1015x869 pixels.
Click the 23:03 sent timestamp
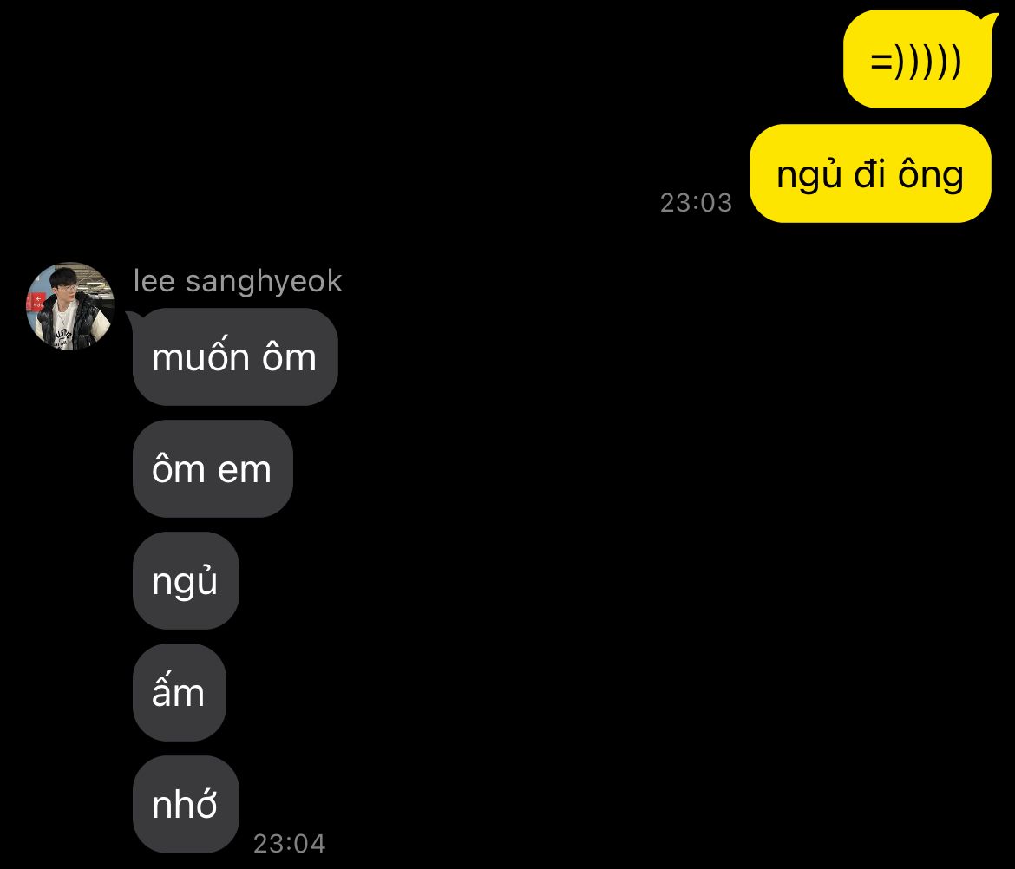coord(696,203)
